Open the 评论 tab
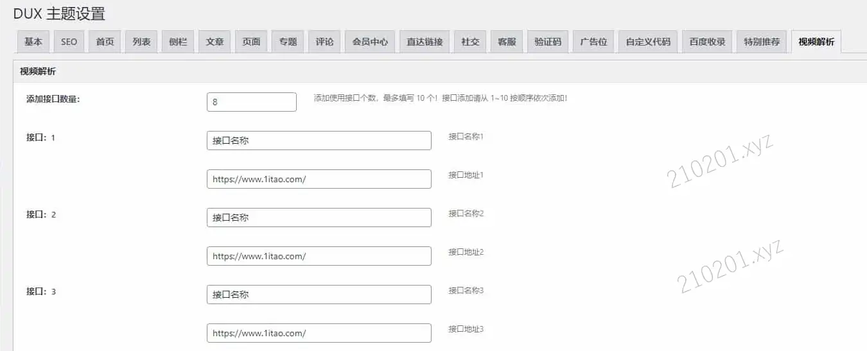The height and width of the screenshot is (351, 867). click(x=324, y=42)
